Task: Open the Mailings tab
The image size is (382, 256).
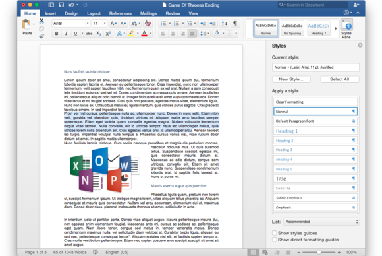Action: click(148, 13)
